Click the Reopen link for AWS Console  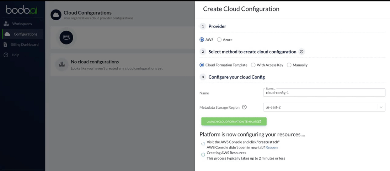click(x=272, y=147)
